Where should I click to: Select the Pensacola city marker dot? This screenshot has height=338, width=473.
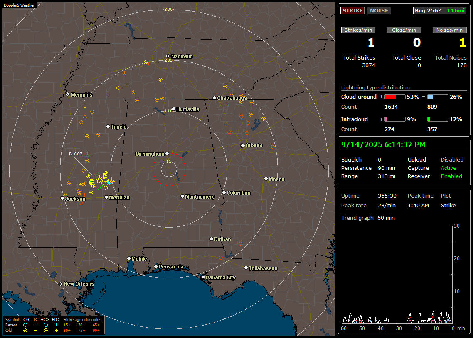tap(156, 266)
